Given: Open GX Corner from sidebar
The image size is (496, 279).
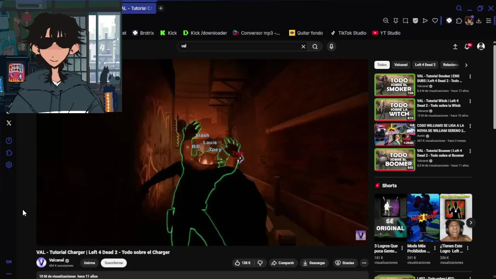Looking at the screenshot, I should 9,262.
